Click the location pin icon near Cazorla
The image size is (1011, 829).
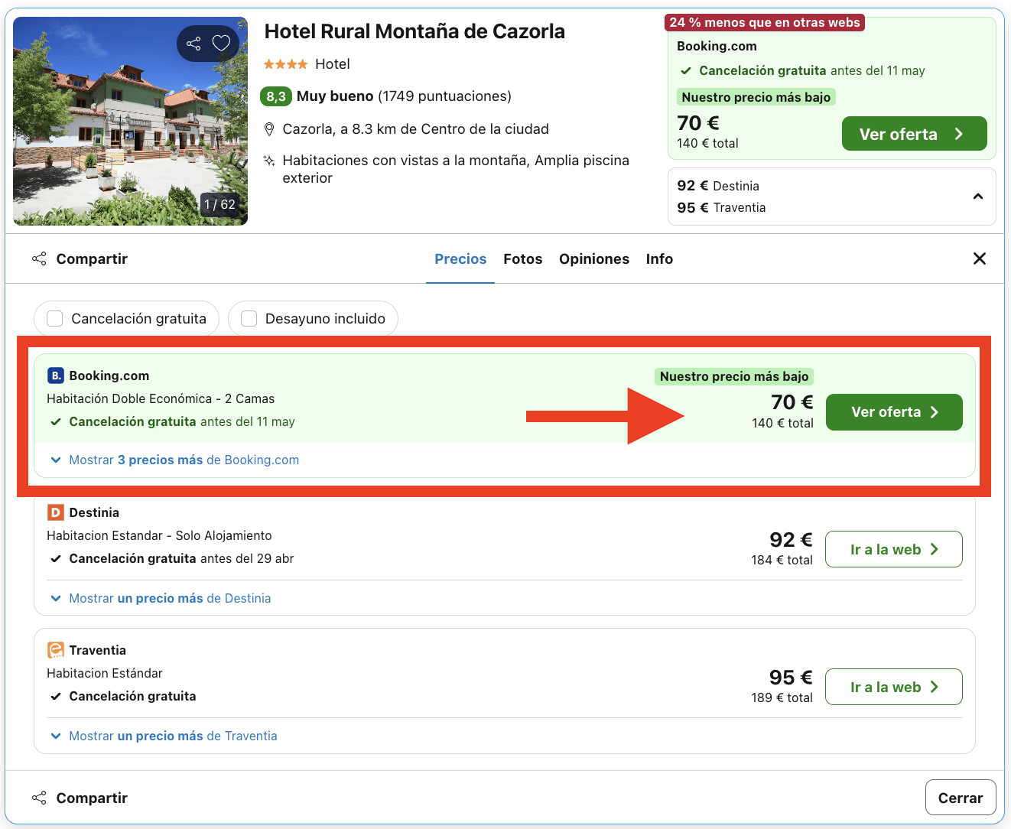(270, 128)
